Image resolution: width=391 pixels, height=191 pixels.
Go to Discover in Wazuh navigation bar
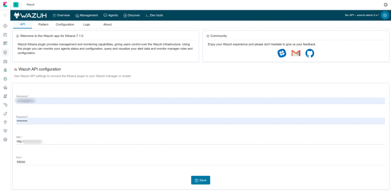coord(132,15)
